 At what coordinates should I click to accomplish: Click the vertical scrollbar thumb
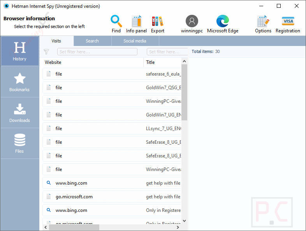point(184,92)
